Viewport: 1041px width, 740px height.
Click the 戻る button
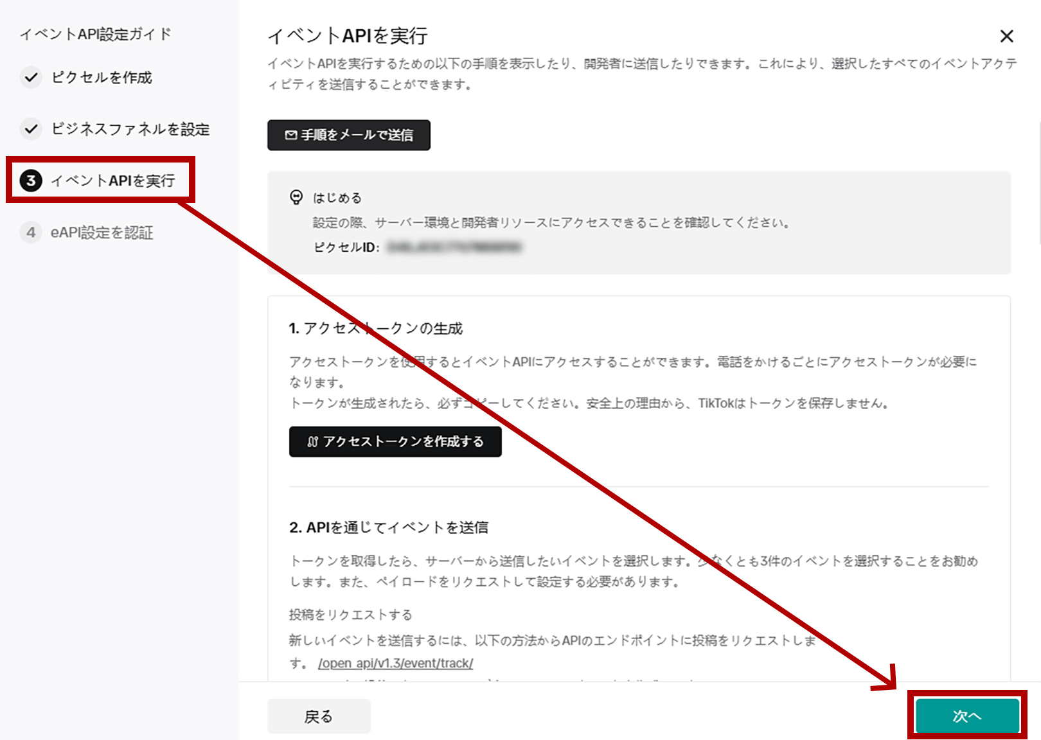click(319, 716)
